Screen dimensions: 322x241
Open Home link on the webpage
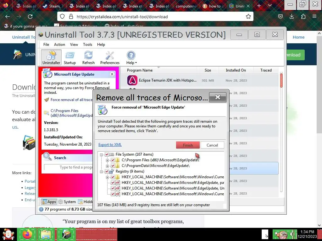pyautogui.click(x=298, y=37)
